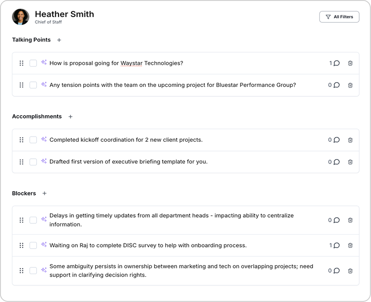The height and width of the screenshot is (302, 371).
Task: Add a new item under Accomplishments
Action: click(70, 117)
